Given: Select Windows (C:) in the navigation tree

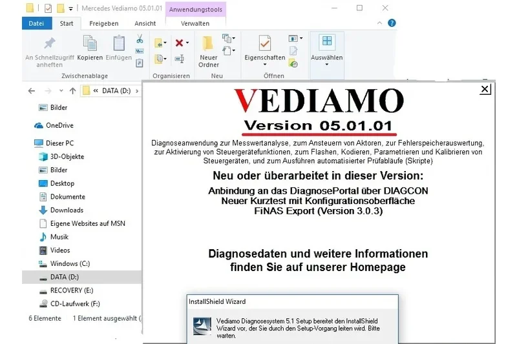Looking at the screenshot, I should 70,264.
